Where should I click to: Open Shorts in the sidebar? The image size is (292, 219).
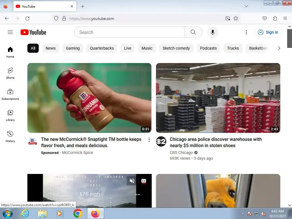point(10,73)
